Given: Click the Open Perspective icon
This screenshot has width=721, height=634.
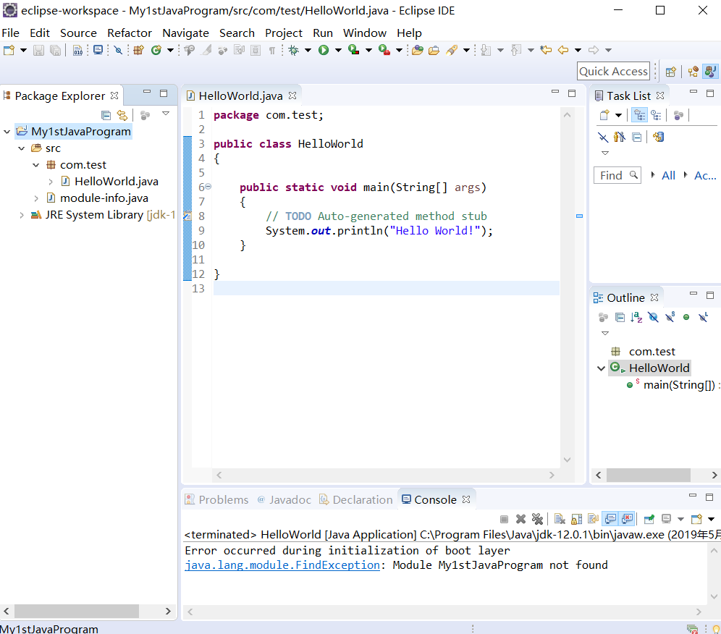Looking at the screenshot, I should click(671, 72).
